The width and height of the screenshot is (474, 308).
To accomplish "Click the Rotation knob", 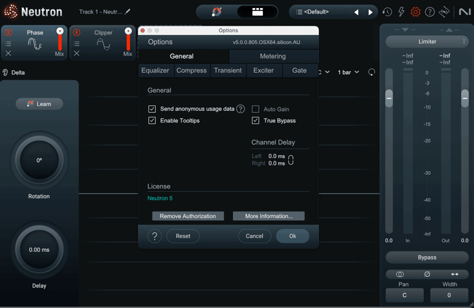I will [39, 160].
